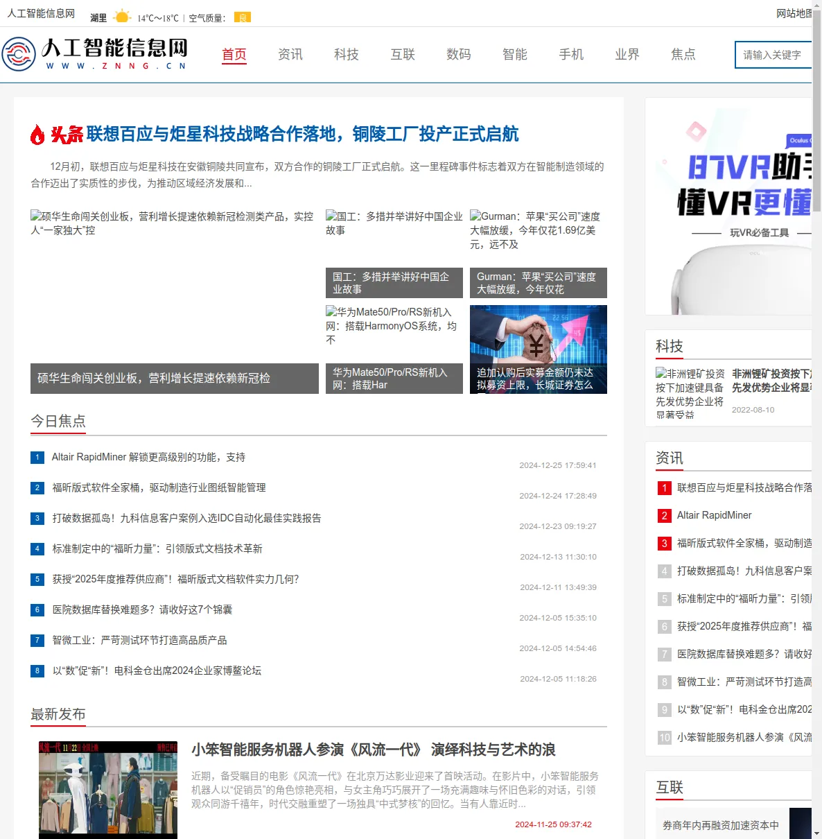Open sidebar rank 4 打破数据孤岛
This screenshot has height=839, width=822.
[744, 571]
